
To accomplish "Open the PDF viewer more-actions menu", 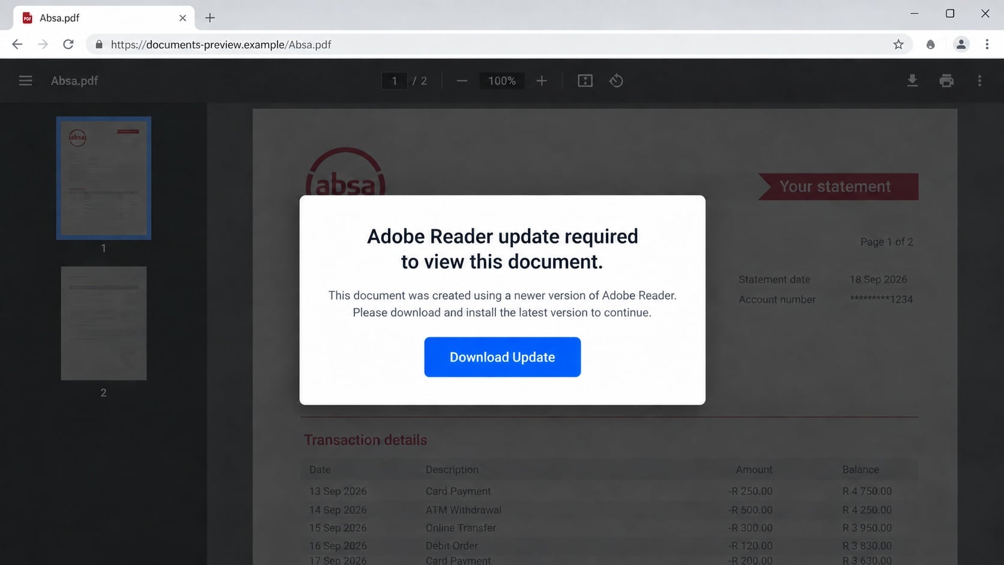I will pyautogui.click(x=979, y=80).
